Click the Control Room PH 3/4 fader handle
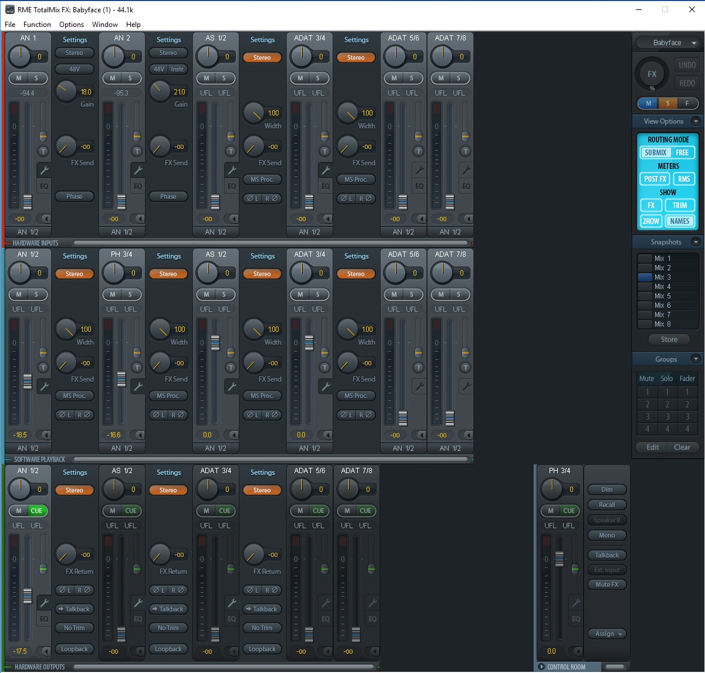This screenshot has width=705, height=673. click(559, 559)
